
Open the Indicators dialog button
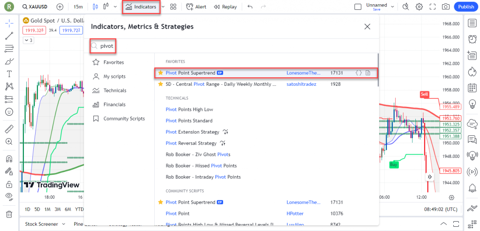tap(141, 7)
